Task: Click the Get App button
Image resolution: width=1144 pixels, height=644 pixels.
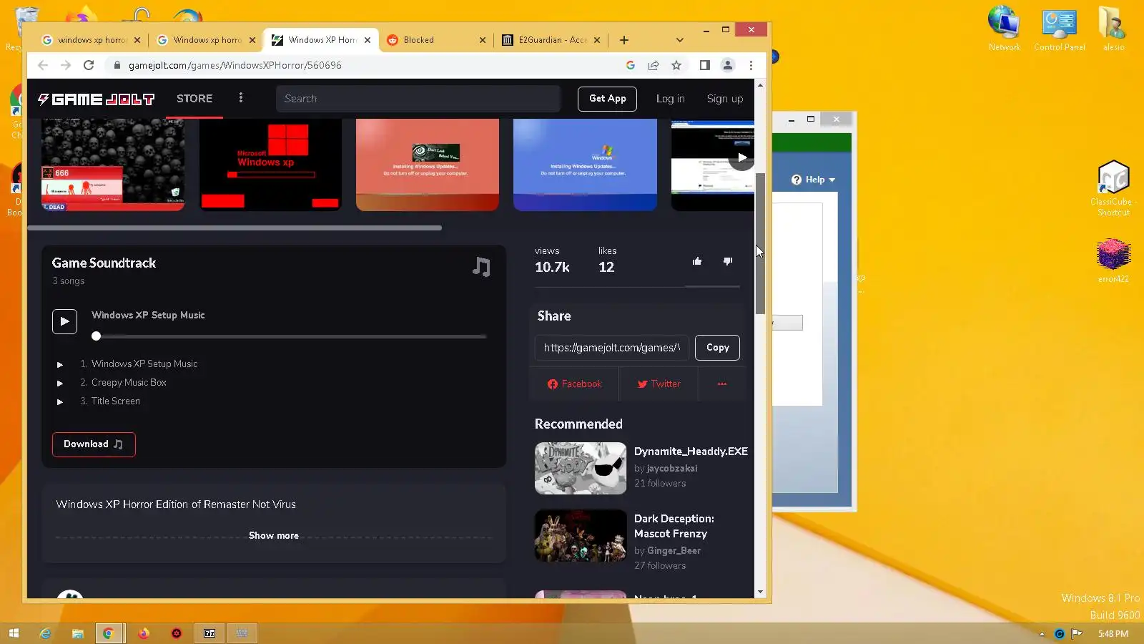Action: point(607,99)
